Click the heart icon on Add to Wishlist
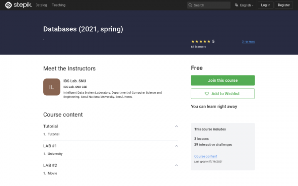 [x=207, y=94]
